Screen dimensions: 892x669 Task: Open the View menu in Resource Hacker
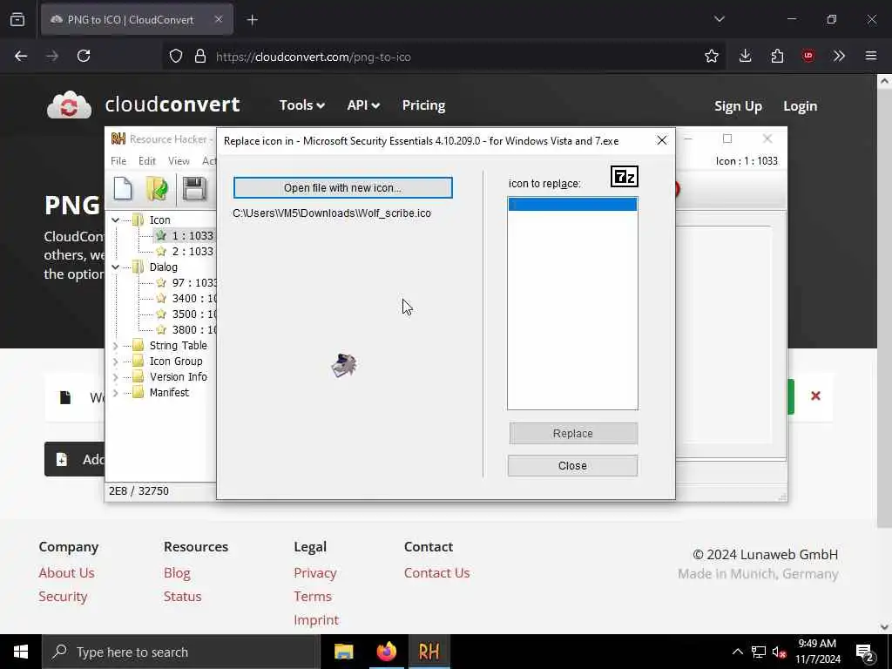(179, 161)
